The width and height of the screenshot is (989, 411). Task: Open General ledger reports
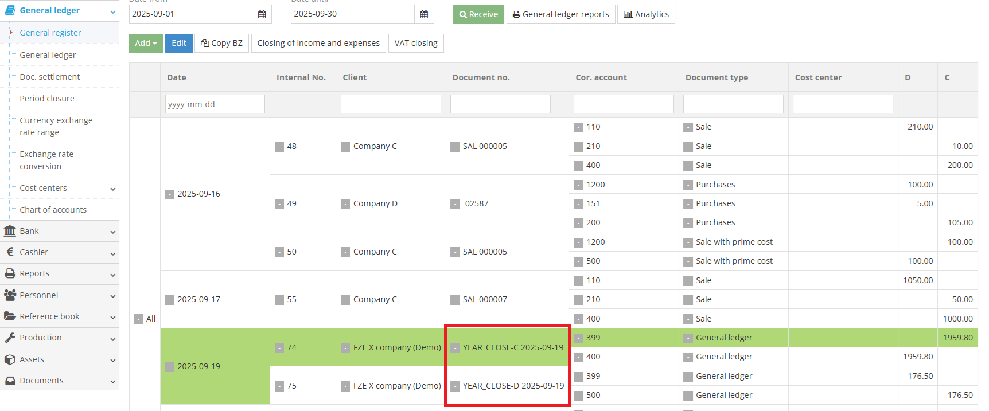(560, 14)
